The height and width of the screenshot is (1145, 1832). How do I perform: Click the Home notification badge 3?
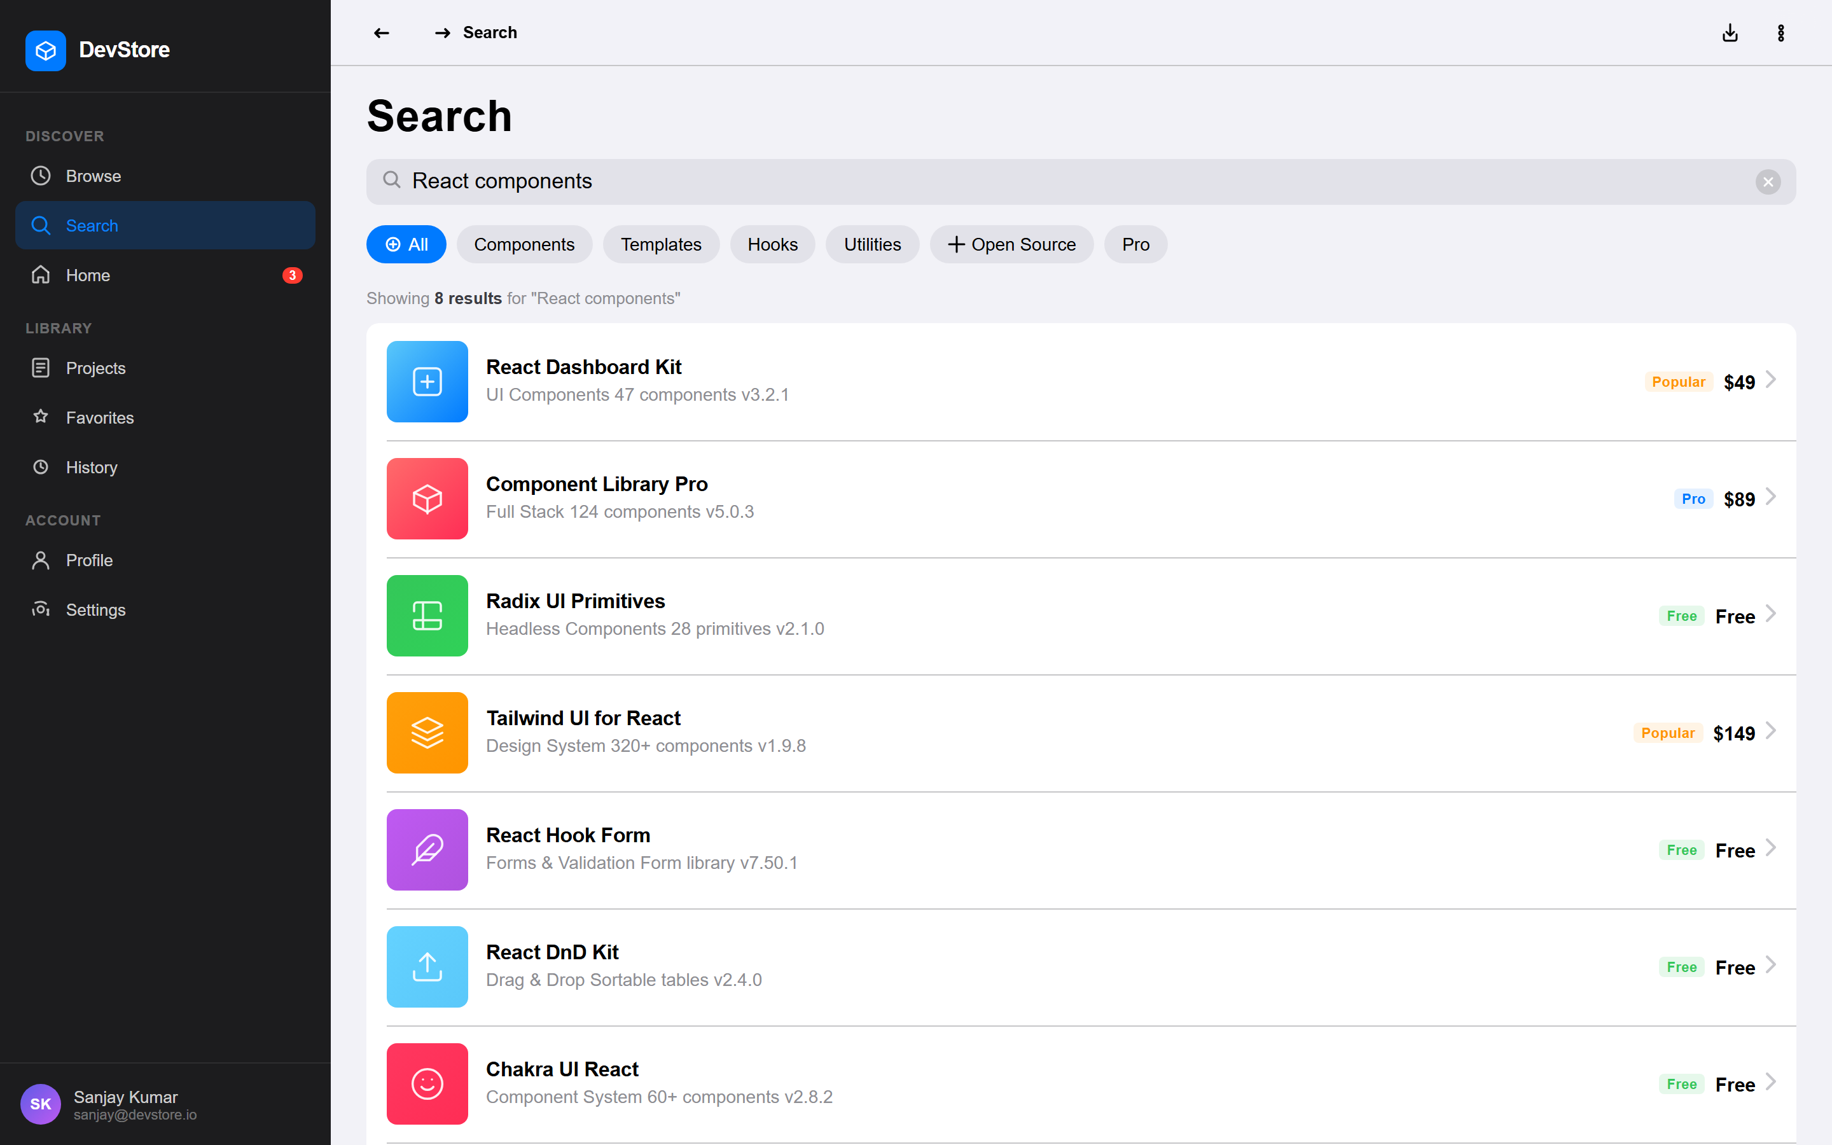click(292, 275)
